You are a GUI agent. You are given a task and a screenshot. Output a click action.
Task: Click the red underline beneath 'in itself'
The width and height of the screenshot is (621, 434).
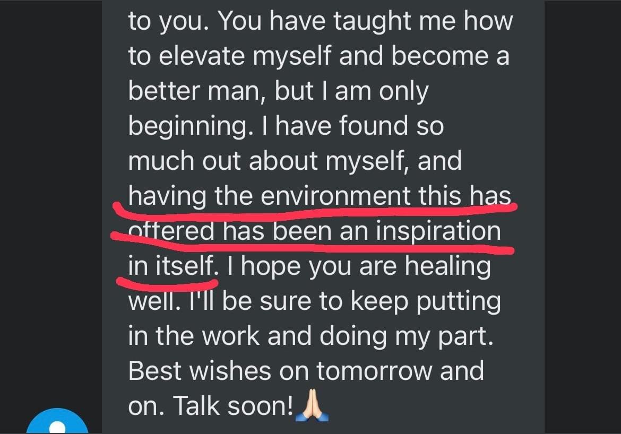[167, 282]
